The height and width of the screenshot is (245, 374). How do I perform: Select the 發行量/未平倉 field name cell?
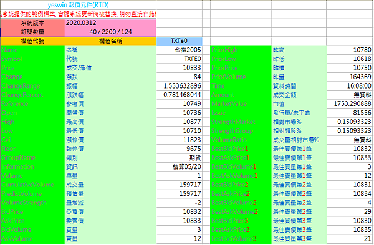tap(299, 113)
